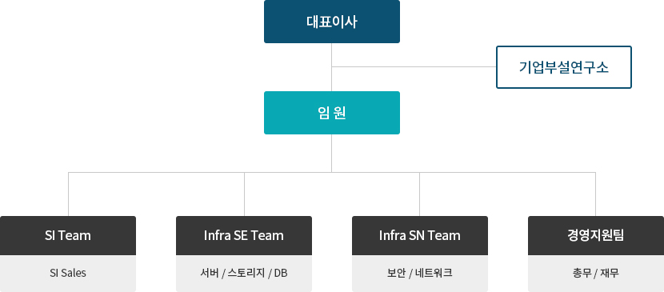Click the teal 임원 box

(331, 113)
